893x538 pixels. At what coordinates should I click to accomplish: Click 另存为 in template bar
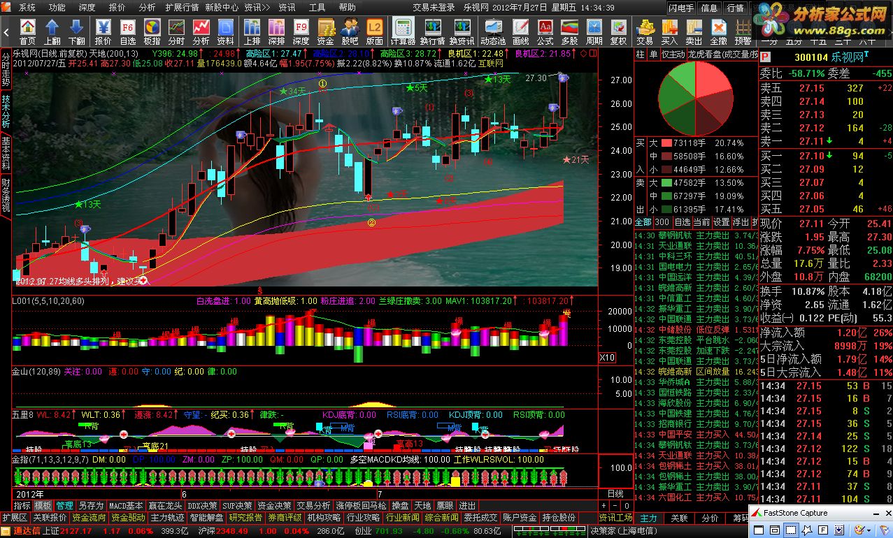[91, 505]
